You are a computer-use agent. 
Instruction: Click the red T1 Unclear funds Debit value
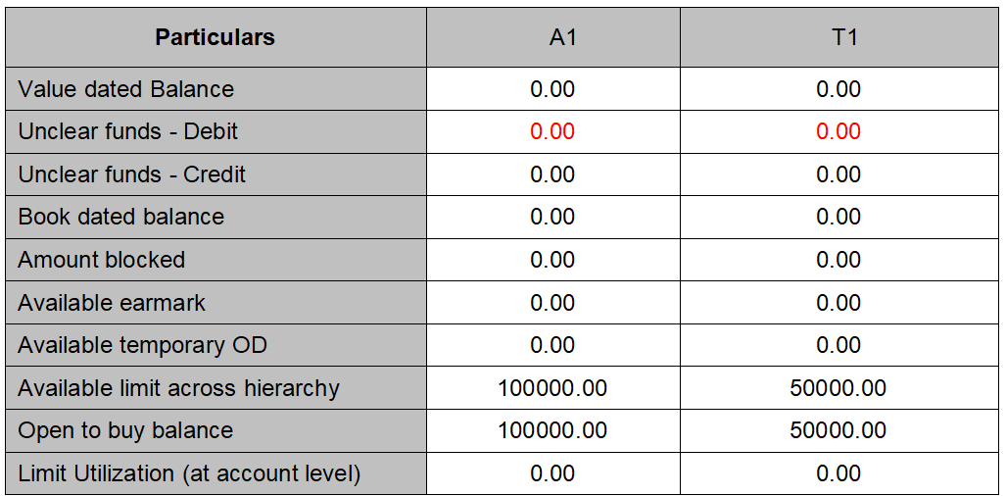838,131
